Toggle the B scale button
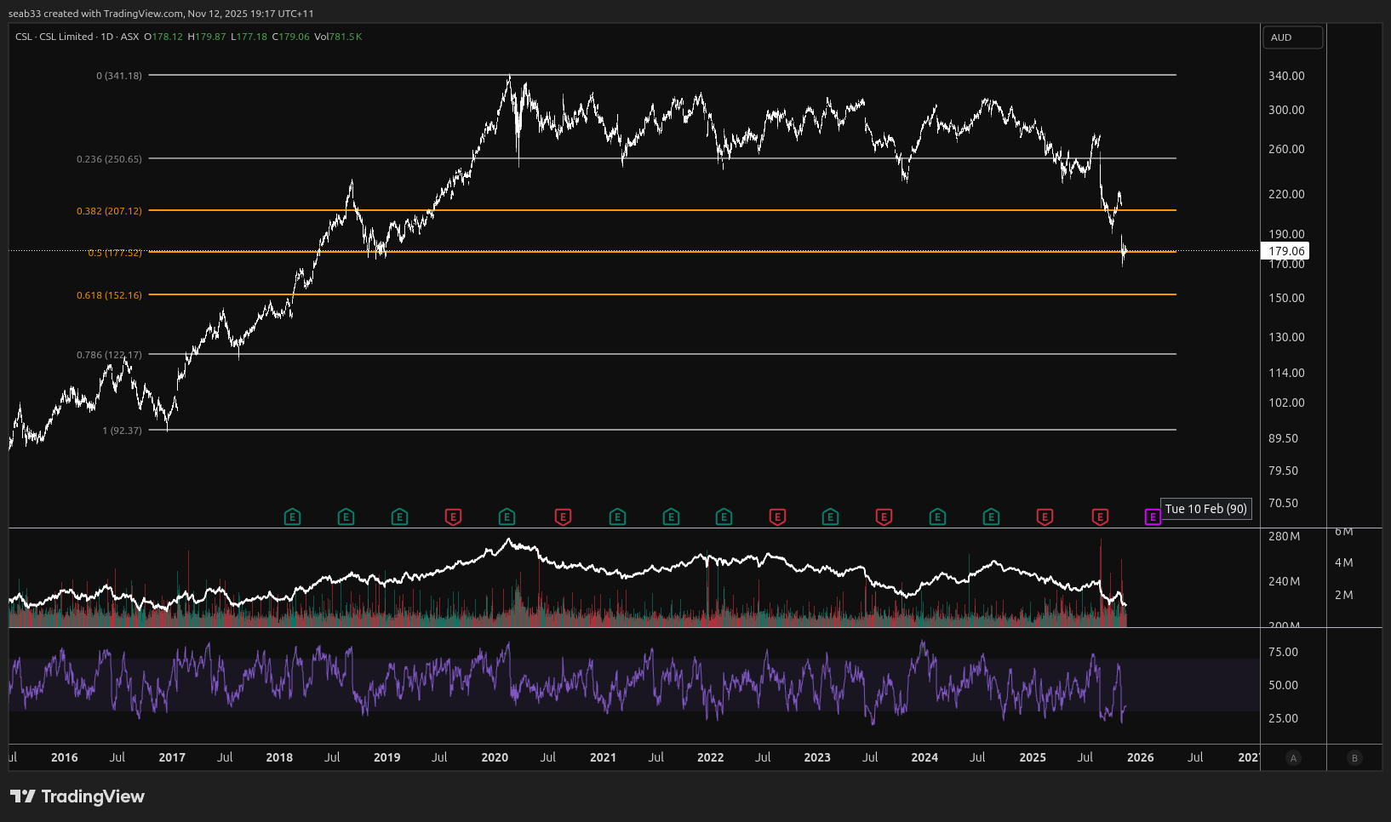The image size is (1391, 822). (x=1354, y=758)
